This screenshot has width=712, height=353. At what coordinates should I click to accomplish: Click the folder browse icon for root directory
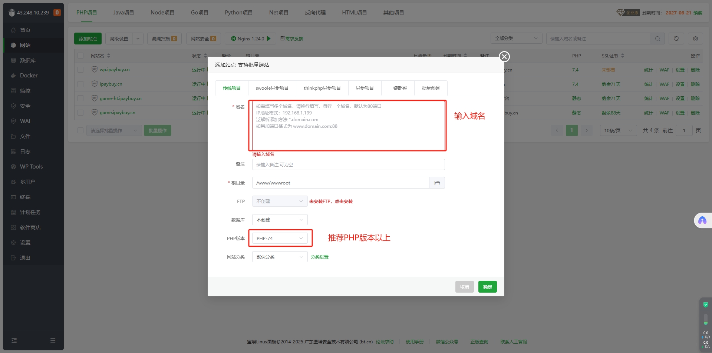coord(437,183)
